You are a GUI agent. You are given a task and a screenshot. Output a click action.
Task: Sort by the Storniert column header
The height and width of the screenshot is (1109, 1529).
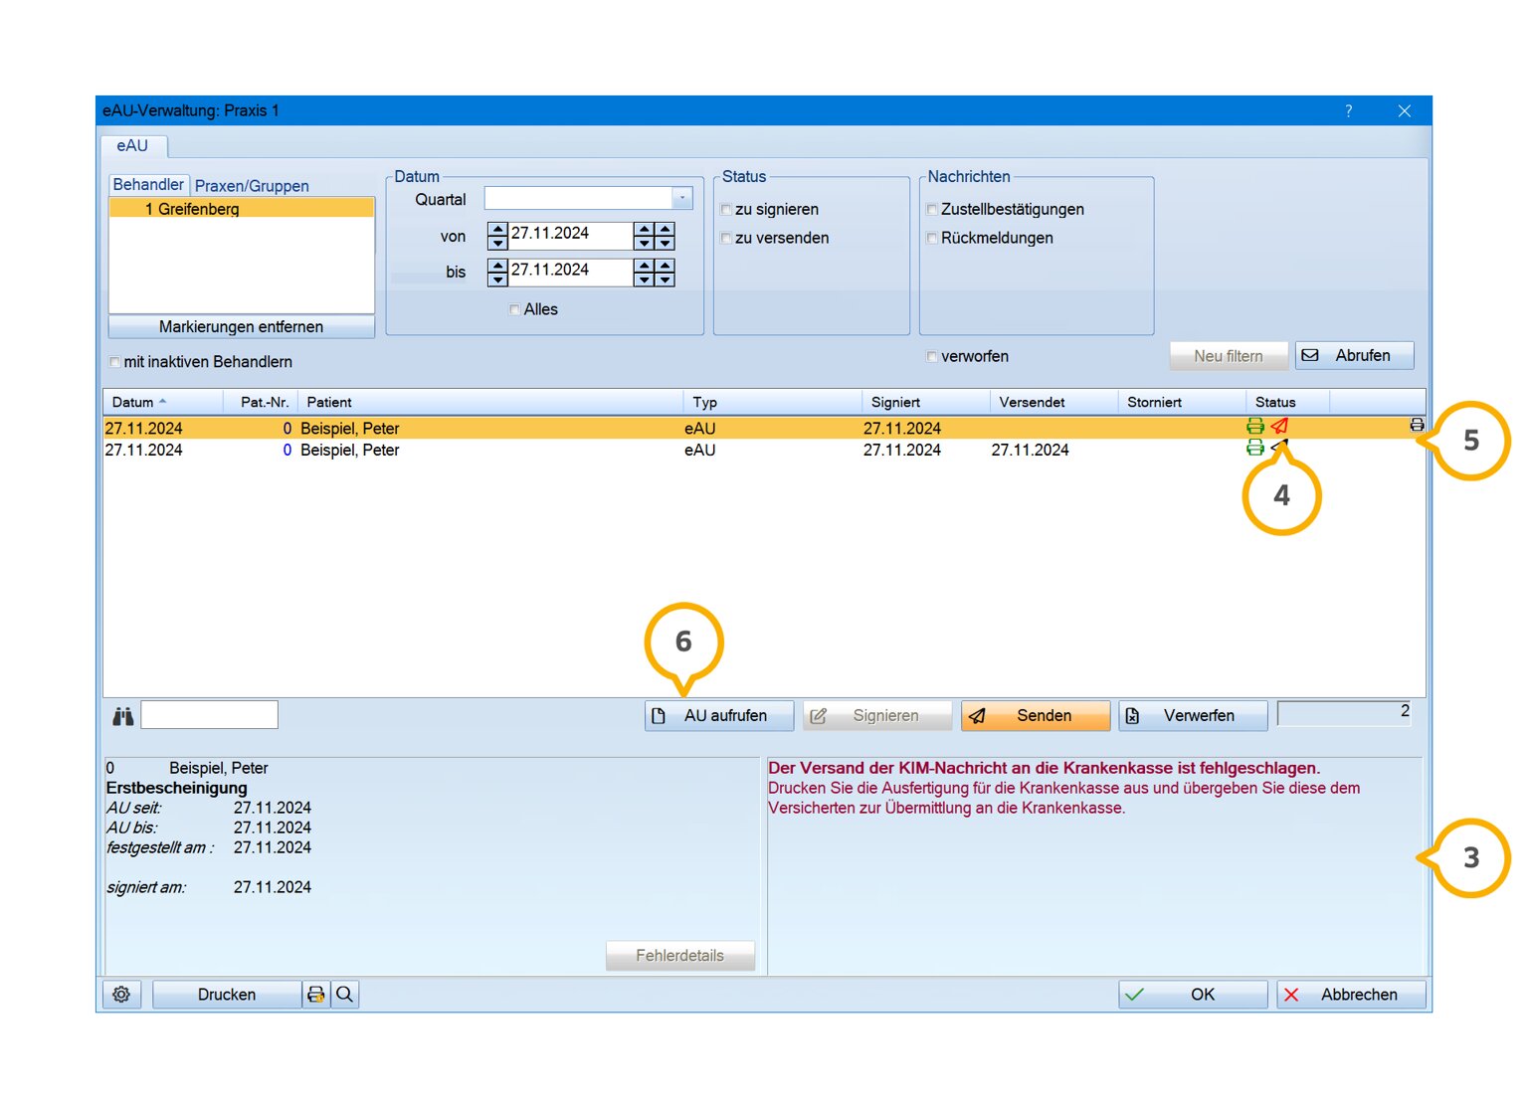(x=1183, y=402)
